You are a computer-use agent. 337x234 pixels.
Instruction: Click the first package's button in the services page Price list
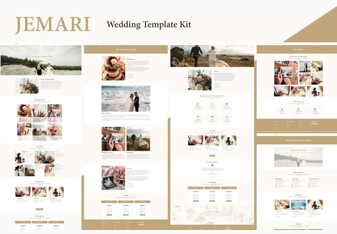[109, 215]
